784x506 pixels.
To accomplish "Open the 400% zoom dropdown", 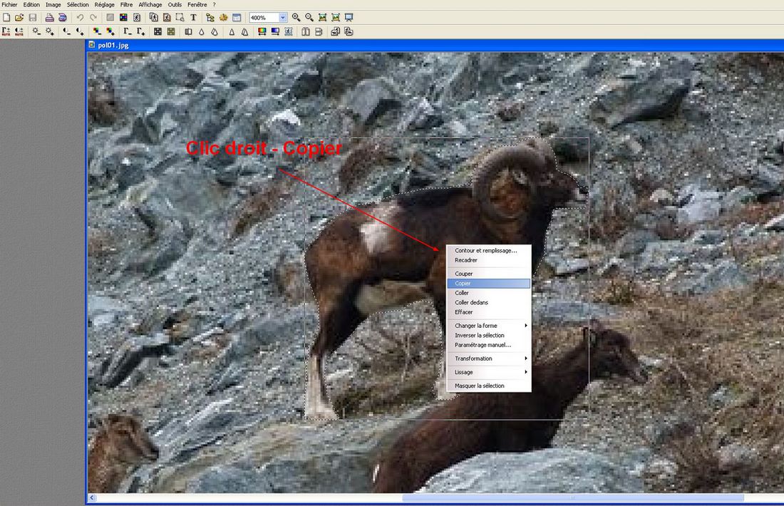I will click(x=283, y=17).
